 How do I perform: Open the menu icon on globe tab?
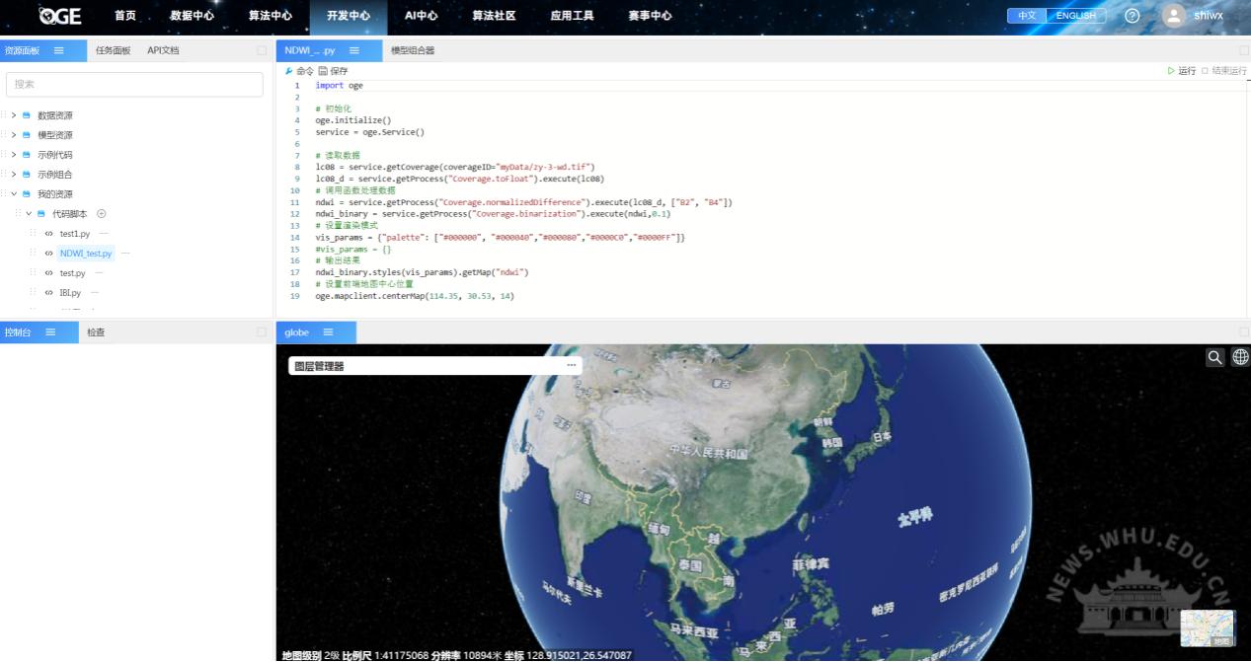(328, 332)
